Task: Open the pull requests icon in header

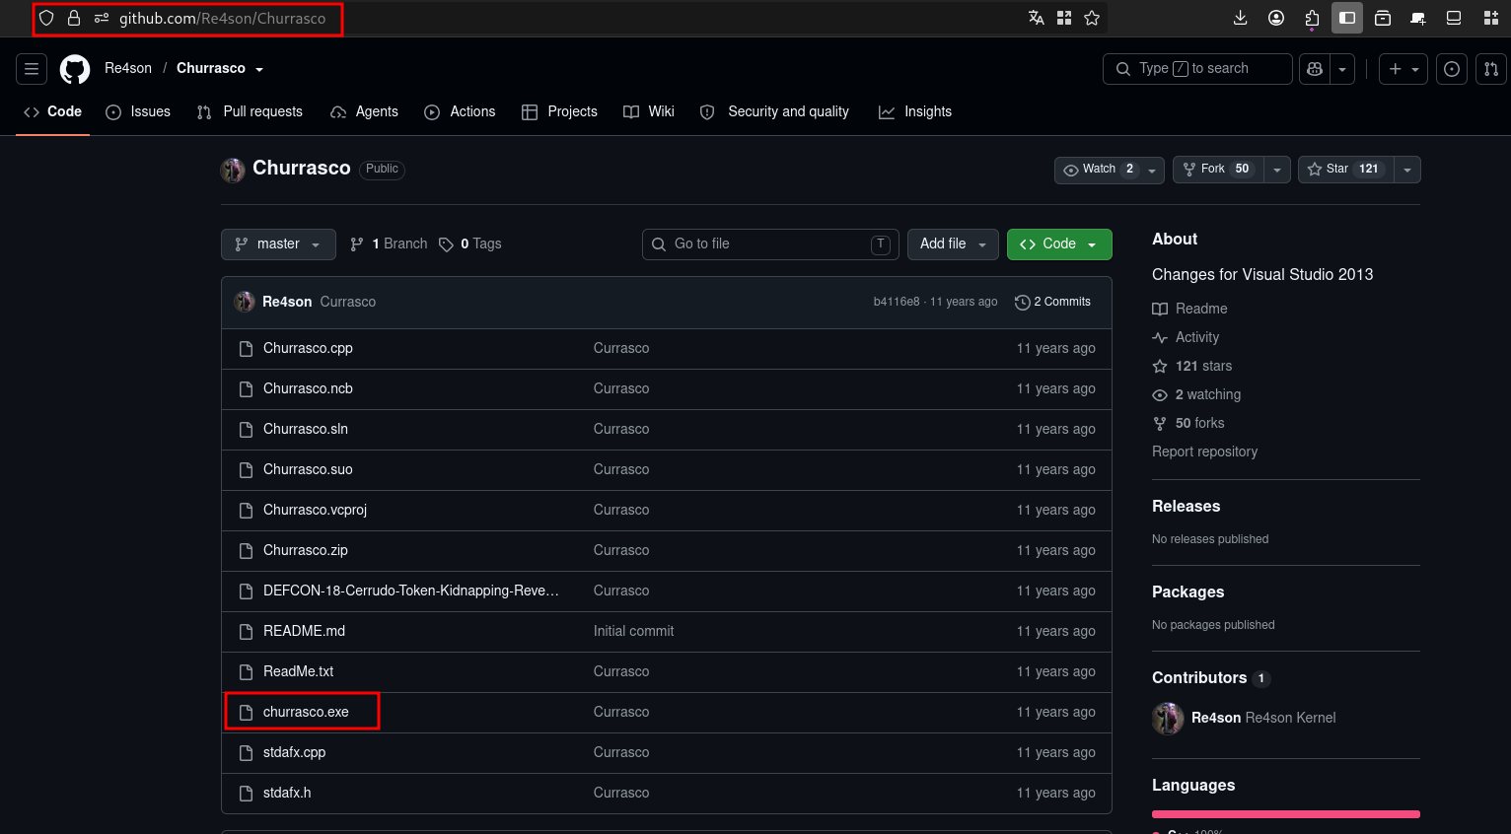Action: click(1491, 69)
